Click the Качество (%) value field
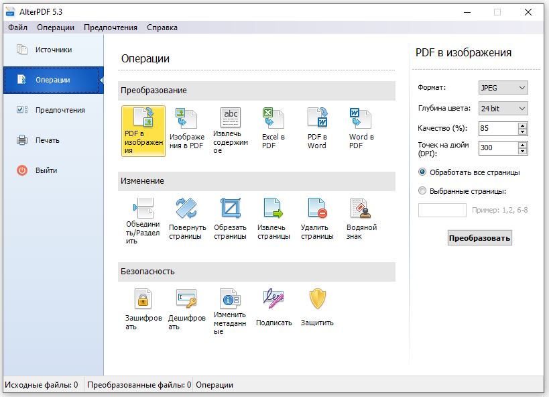Screen dimensions: 549x397 coord(498,128)
